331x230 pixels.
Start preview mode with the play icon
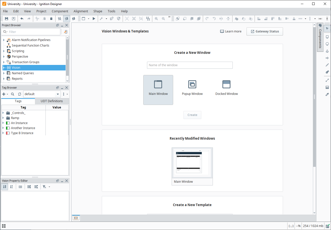(94, 19)
